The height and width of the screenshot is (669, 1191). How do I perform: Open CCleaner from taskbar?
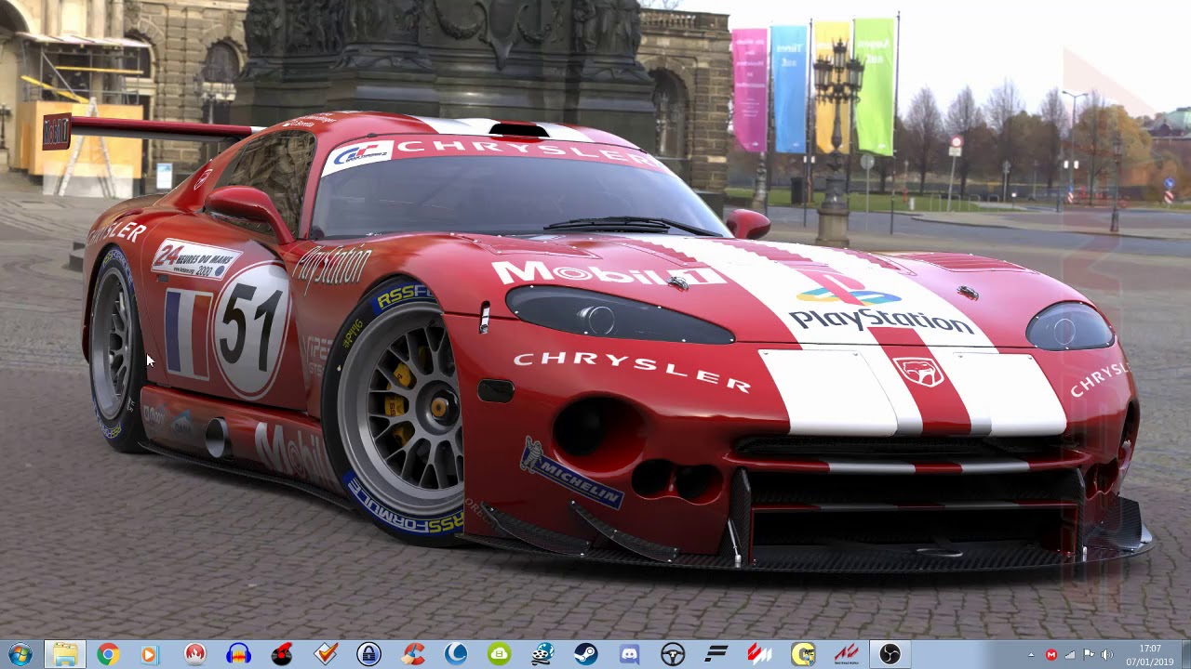click(x=412, y=654)
